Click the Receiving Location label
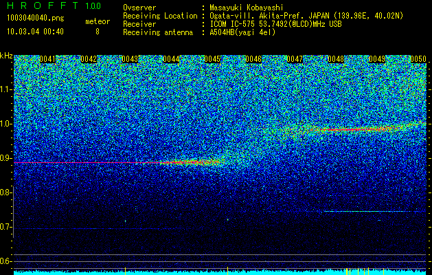The height and width of the screenshot is (275, 432). [160, 16]
